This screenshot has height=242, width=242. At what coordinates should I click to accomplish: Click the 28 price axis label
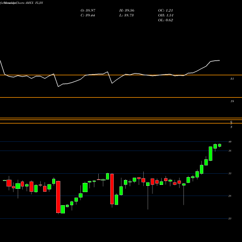click(x=230, y=196)
